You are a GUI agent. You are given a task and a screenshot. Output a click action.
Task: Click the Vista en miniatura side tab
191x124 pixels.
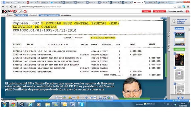(169, 42)
